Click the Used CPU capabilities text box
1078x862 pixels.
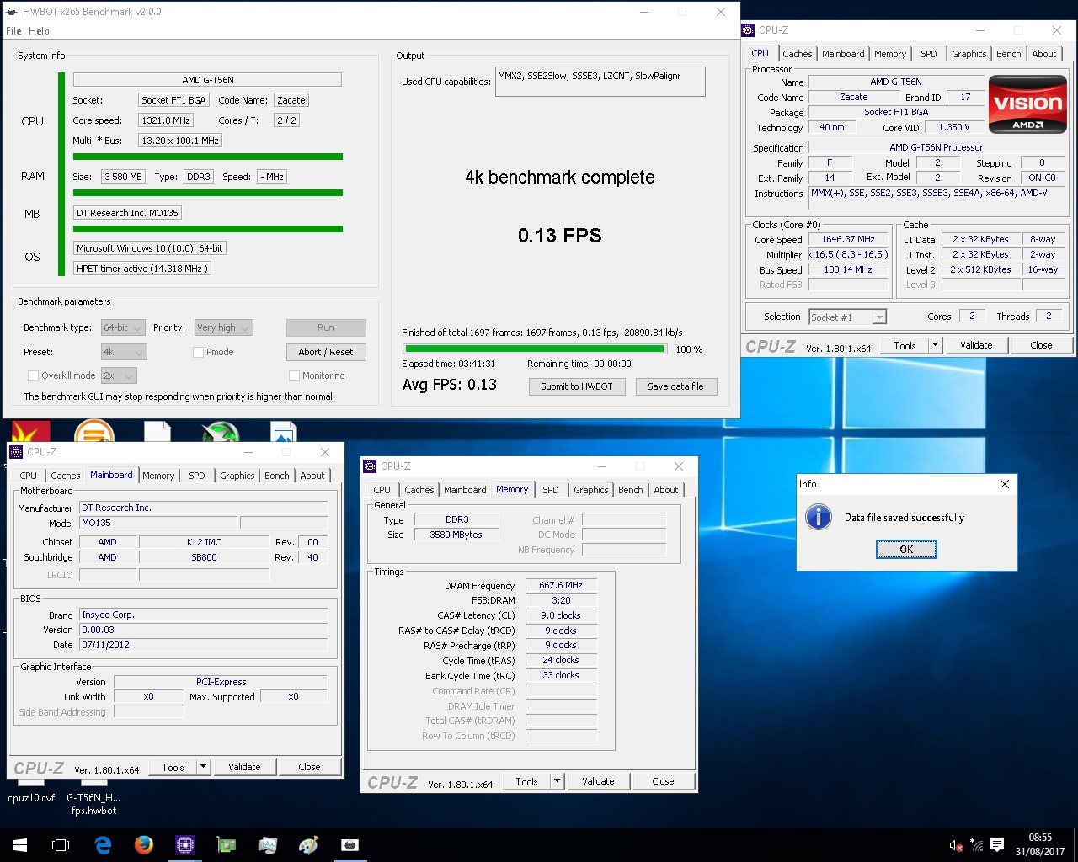point(600,82)
